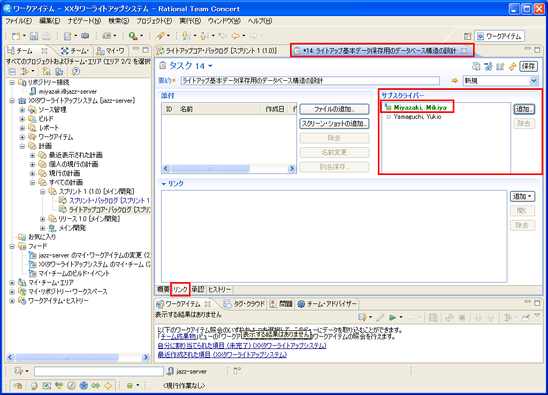Open the チーム成果物 link
Viewport: 548px width, 395px height.
pyautogui.click(x=179, y=337)
